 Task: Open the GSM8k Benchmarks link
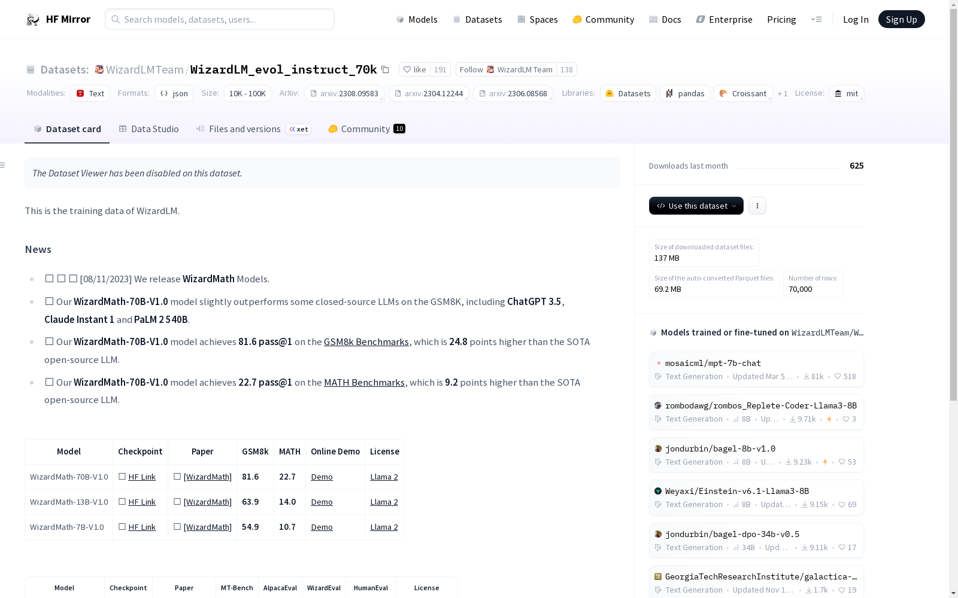tap(366, 341)
